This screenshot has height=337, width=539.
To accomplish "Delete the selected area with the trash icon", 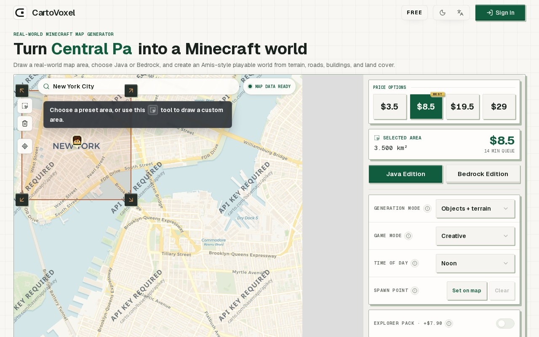I will tap(25, 123).
